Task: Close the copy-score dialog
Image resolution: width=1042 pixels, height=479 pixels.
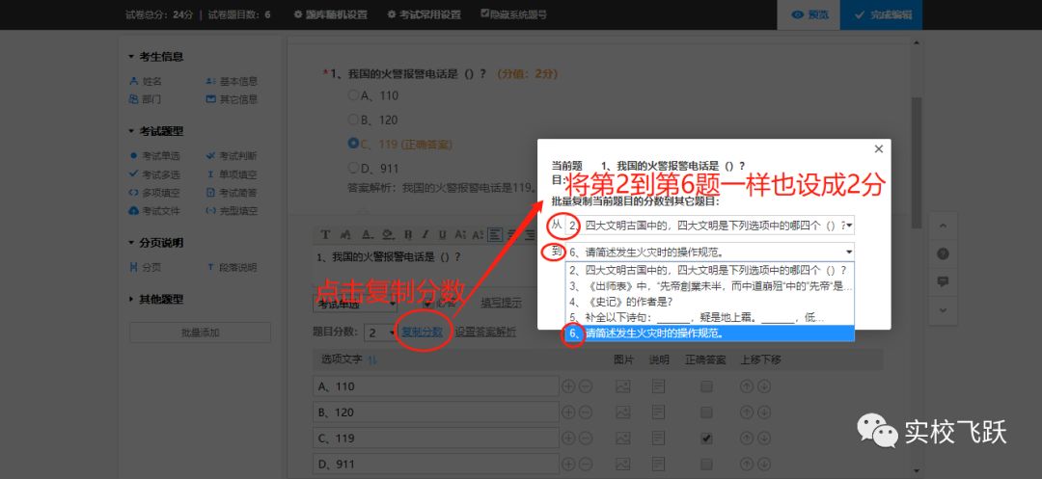Action: [879, 149]
